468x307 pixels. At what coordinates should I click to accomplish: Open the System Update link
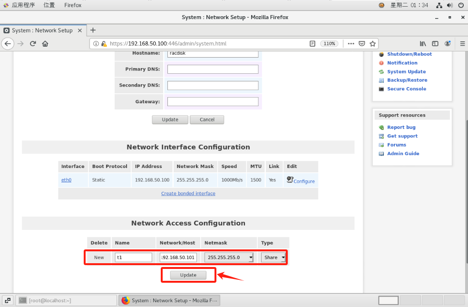[x=407, y=72]
